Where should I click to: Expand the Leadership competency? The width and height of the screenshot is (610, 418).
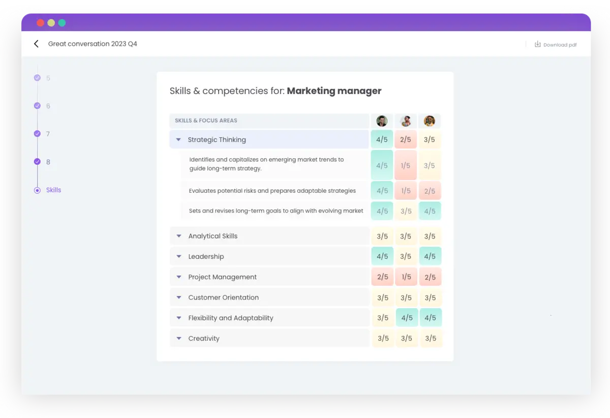(178, 256)
